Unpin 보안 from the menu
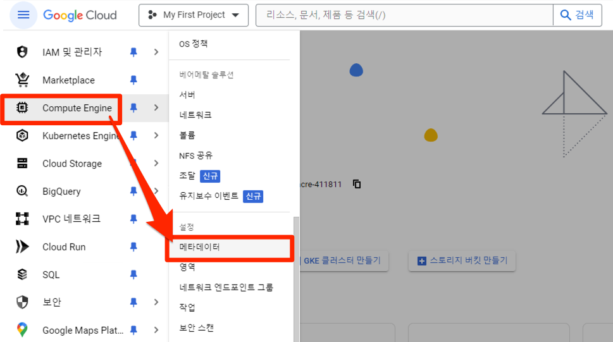The width and height of the screenshot is (613, 342). point(133,302)
